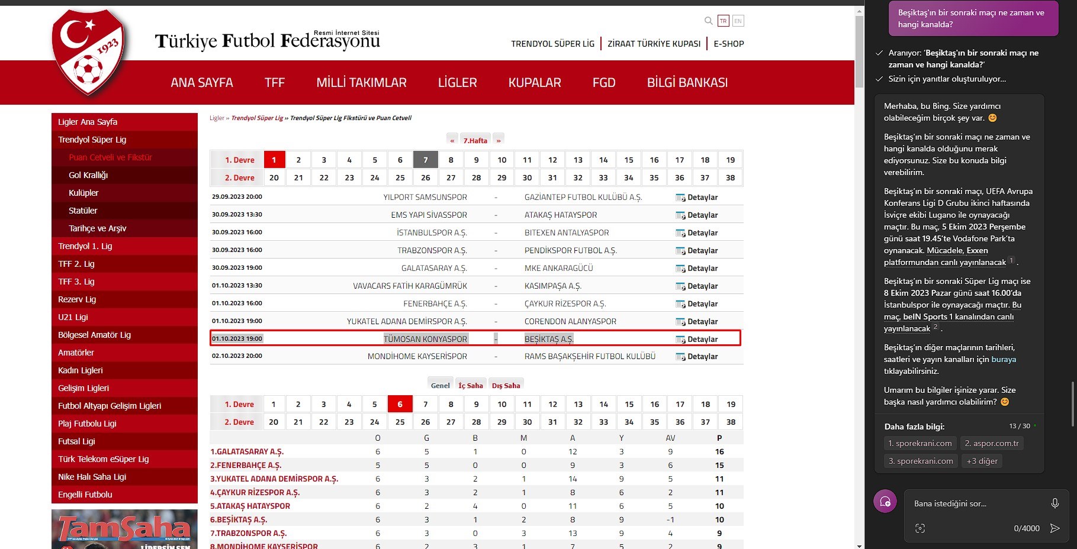The image size is (1077, 549).
Task: Open TRENDYOL SÜPER LİG top link
Action: pyautogui.click(x=553, y=44)
